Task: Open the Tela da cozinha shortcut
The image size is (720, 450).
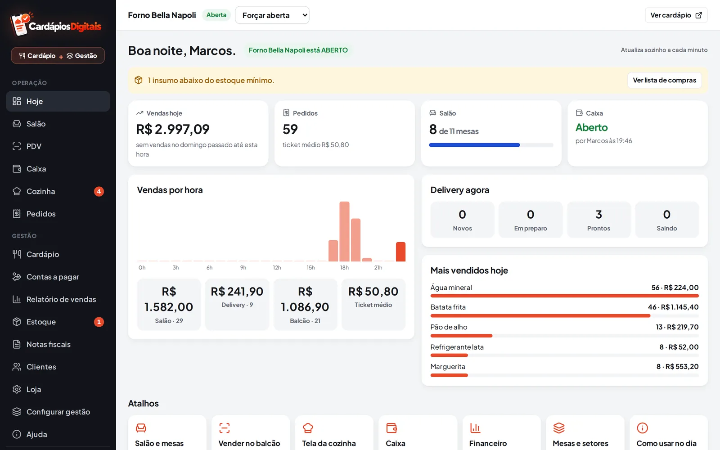Action: point(334,433)
